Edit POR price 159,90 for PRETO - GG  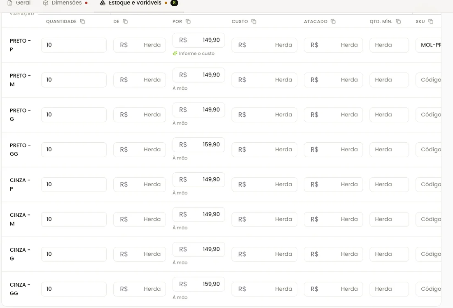pyautogui.click(x=199, y=145)
